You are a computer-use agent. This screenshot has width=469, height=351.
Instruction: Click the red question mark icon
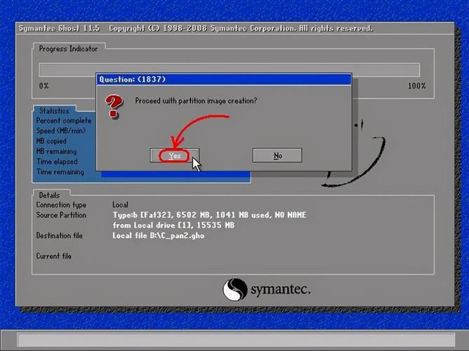point(114,106)
